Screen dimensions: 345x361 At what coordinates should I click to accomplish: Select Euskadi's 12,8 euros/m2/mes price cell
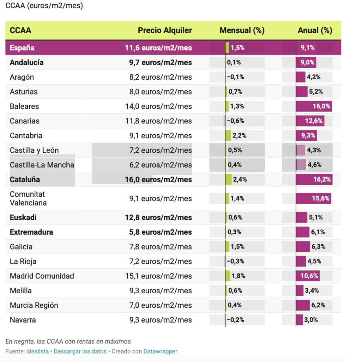(x=158, y=218)
